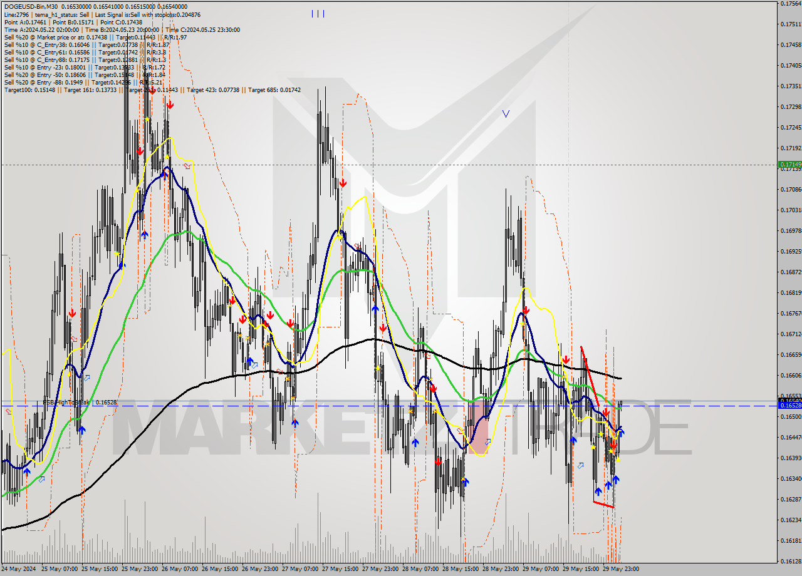Click the red sell arrow above 26 May 23:00
This screenshot has width=802, height=576.
tap(269, 316)
